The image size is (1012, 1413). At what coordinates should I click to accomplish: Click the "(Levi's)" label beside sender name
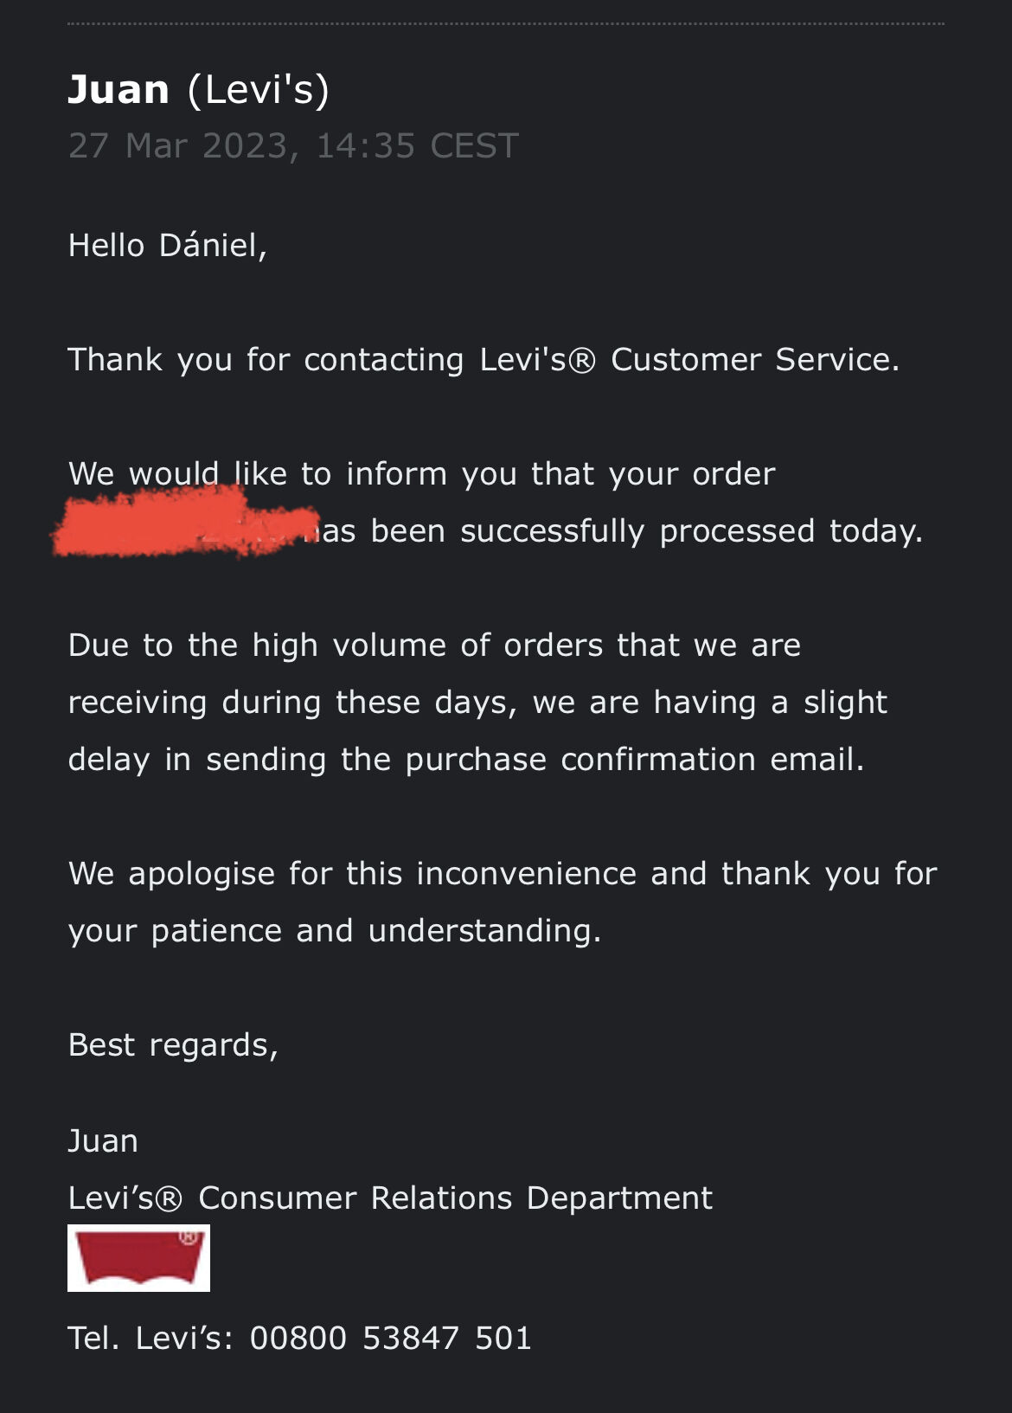(258, 90)
